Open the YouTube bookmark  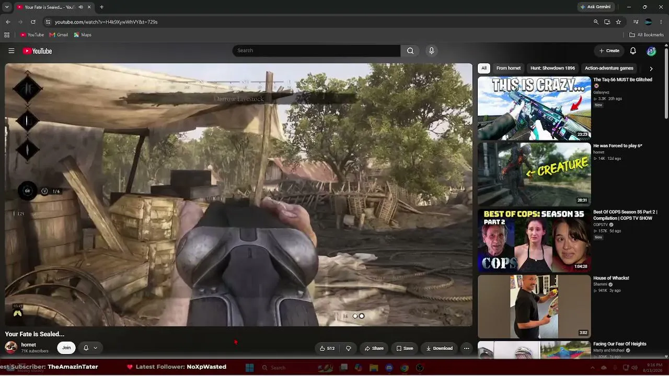pos(32,35)
